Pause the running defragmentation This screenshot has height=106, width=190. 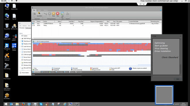(x=54, y=14)
